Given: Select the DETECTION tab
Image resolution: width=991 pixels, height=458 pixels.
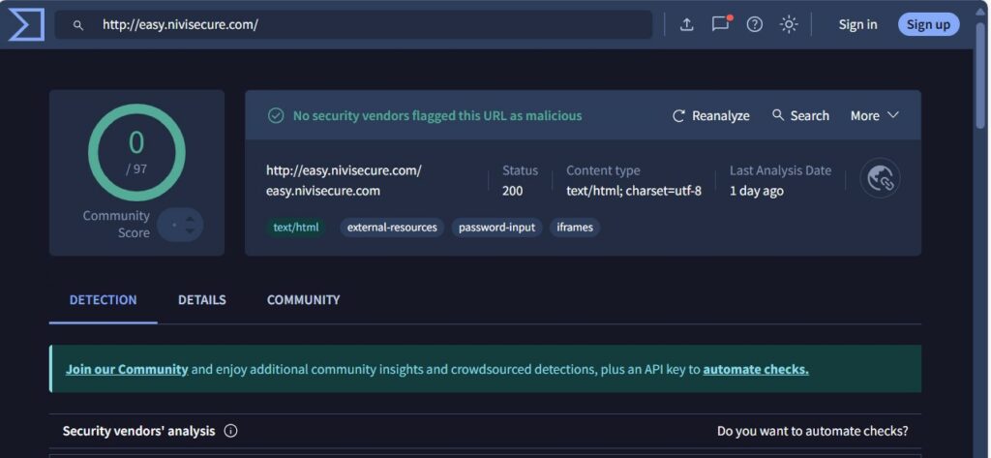Looking at the screenshot, I should tap(103, 300).
